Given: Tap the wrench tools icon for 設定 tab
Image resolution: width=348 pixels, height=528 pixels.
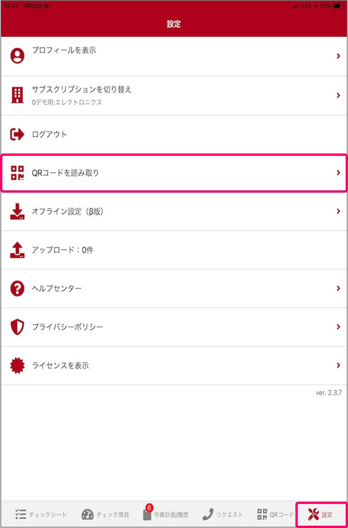Looking at the screenshot, I should (x=312, y=514).
